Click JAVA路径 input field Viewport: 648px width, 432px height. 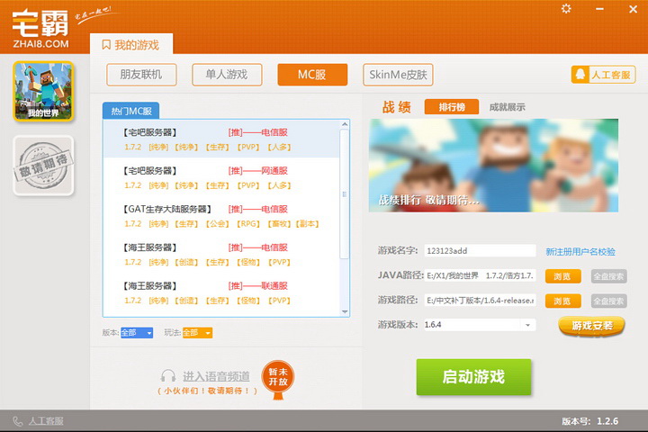point(481,275)
